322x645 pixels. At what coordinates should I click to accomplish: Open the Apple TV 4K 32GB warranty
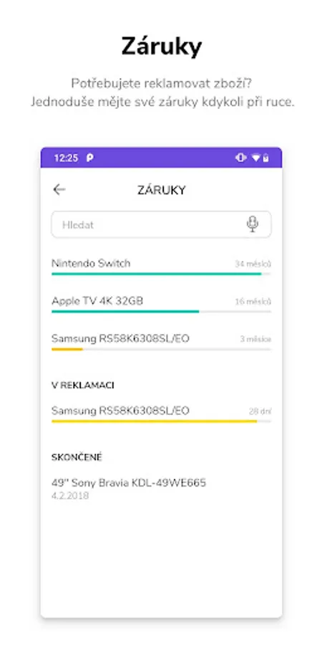pyautogui.click(x=161, y=305)
